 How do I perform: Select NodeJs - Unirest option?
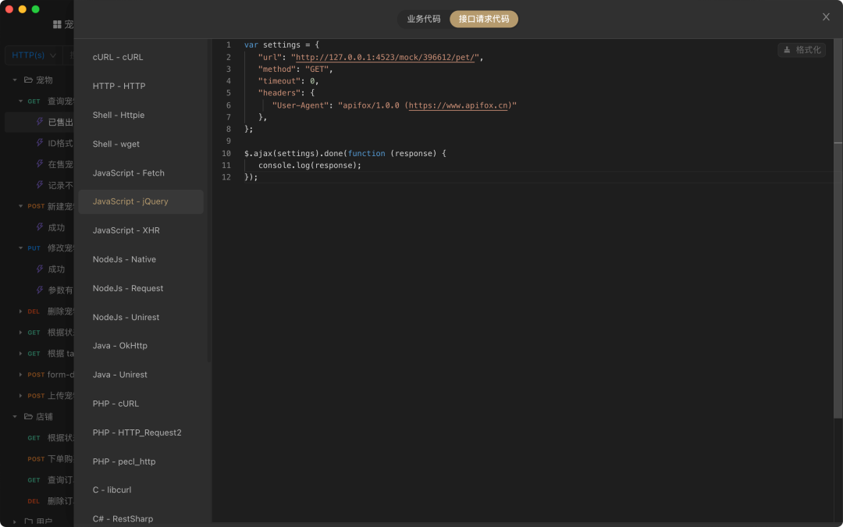(x=140, y=317)
